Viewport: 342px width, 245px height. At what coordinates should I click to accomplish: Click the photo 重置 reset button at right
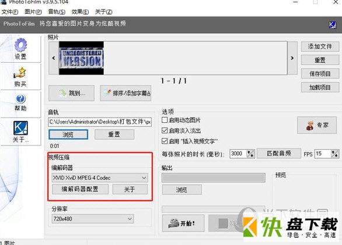point(320,60)
